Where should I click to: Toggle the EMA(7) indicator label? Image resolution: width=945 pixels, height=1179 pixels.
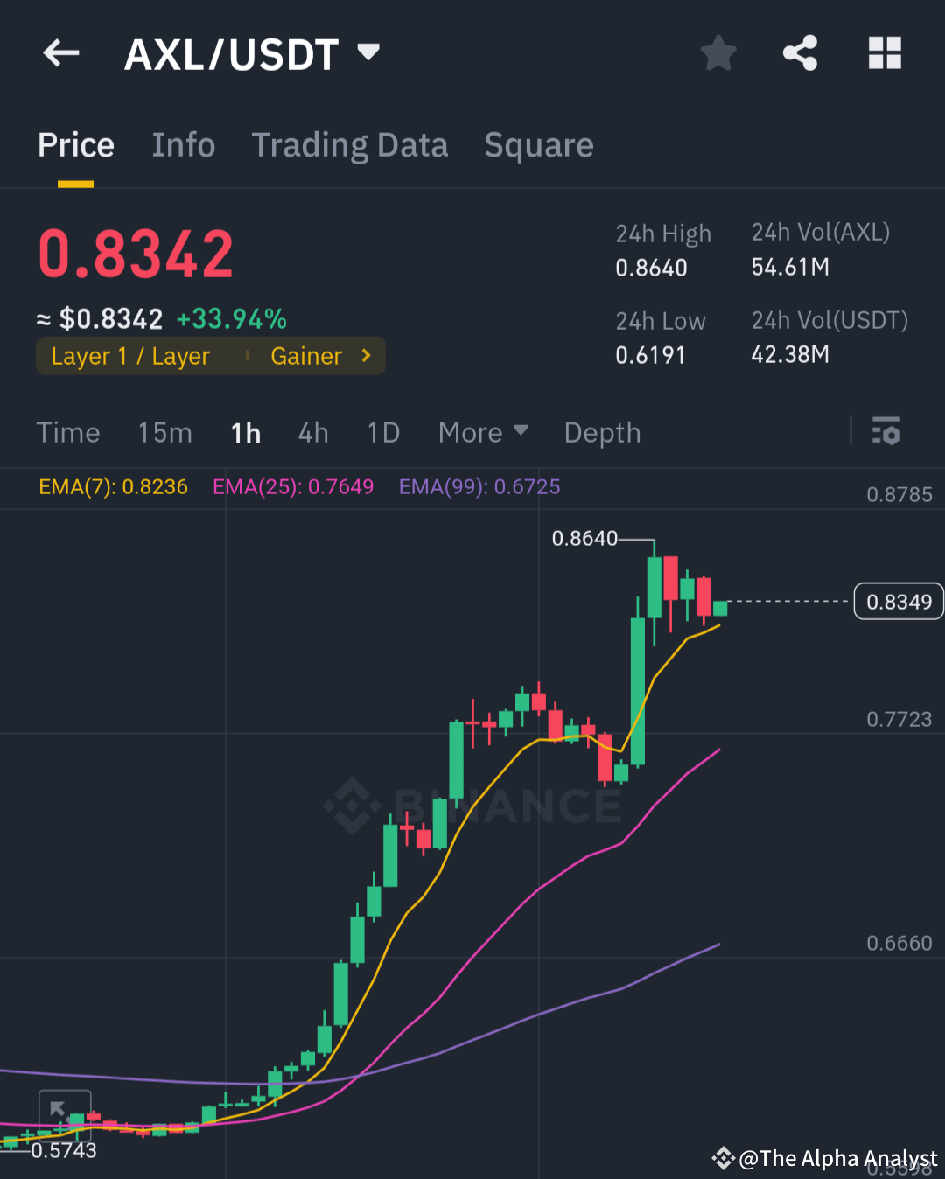point(113,486)
